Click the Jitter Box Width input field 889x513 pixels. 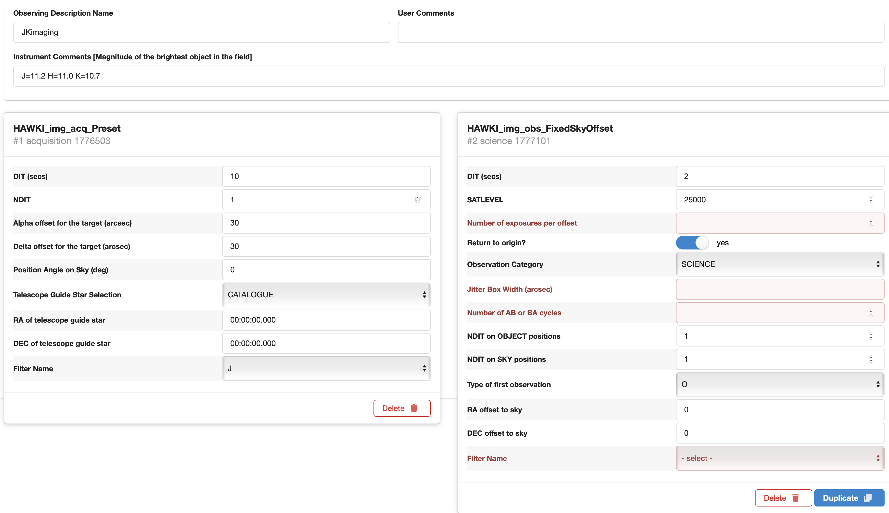[x=780, y=289]
